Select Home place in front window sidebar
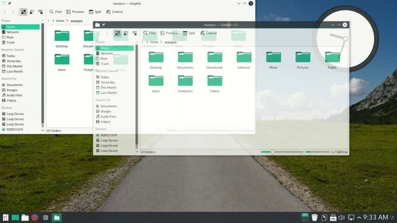The image size is (397, 223). [114, 48]
